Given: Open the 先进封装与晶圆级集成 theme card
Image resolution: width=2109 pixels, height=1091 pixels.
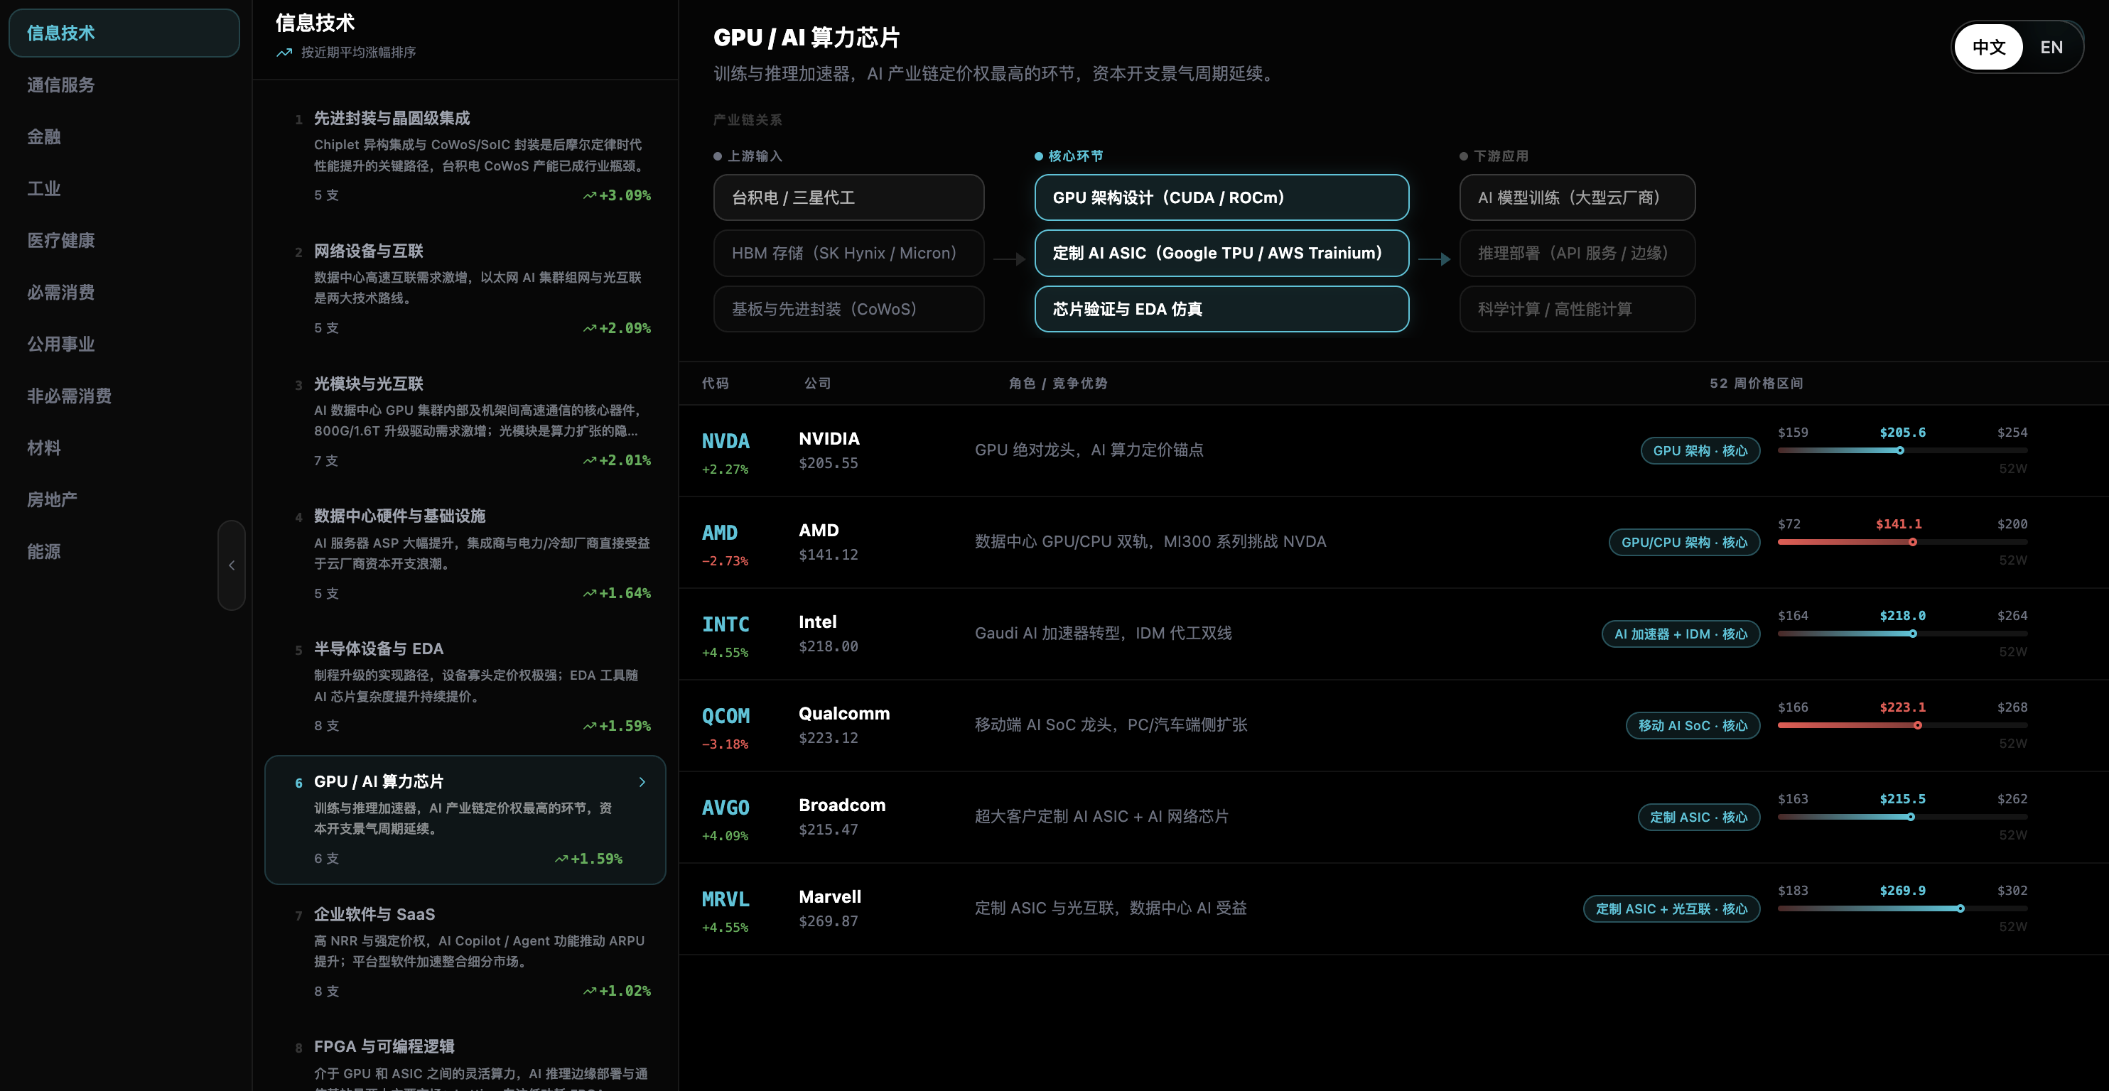Looking at the screenshot, I should [465, 156].
